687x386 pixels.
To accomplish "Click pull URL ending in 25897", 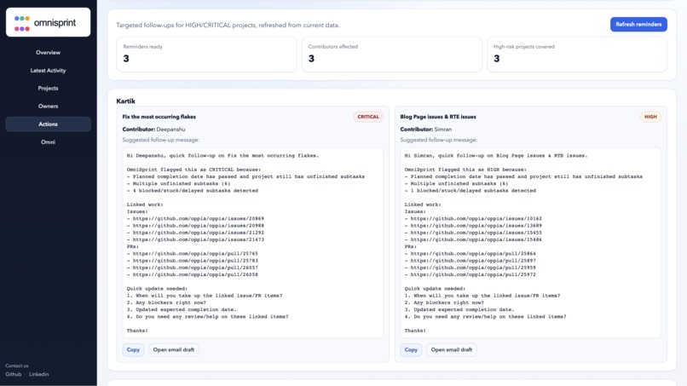I will tap(473, 261).
